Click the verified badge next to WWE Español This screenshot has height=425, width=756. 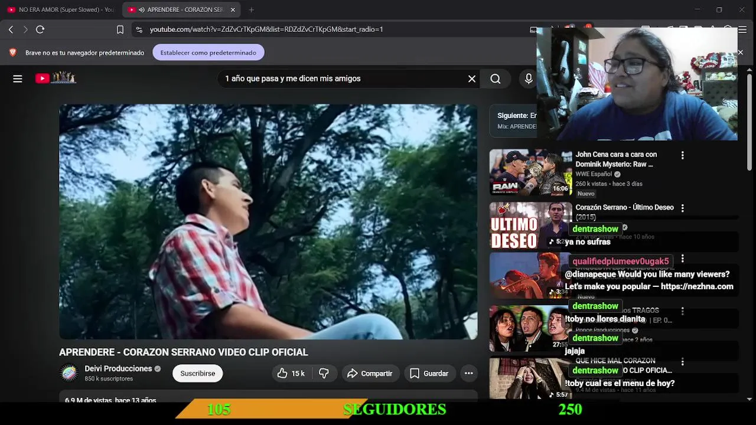(617, 175)
